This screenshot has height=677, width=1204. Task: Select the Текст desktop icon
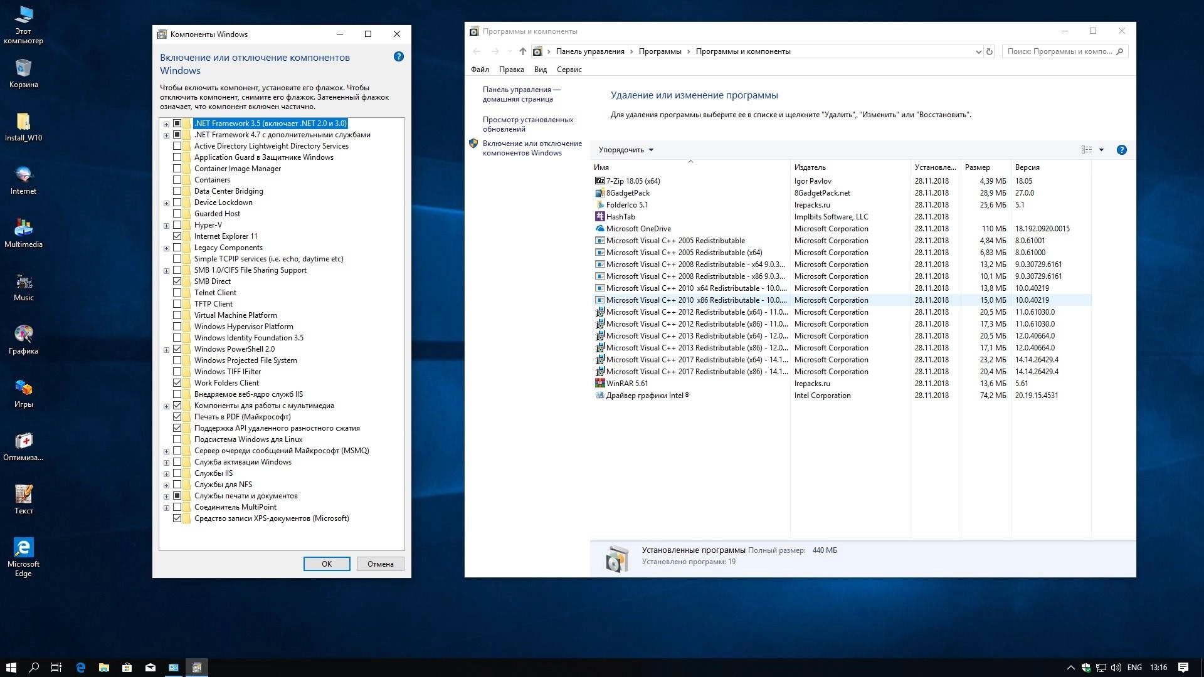[x=23, y=500]
